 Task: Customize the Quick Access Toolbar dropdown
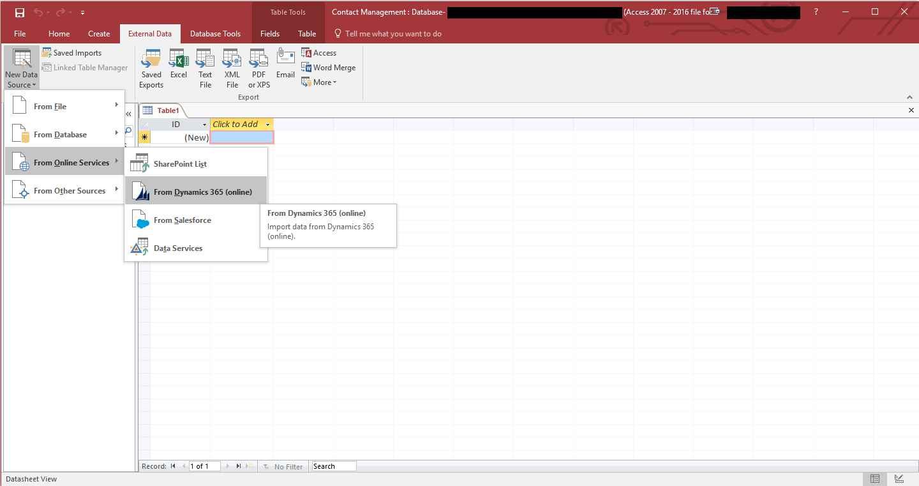[x=83, y=12]
